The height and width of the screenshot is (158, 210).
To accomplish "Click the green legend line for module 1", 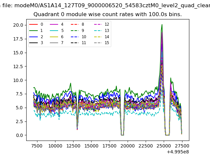I will pyautogui.click(x=33, y=31).
